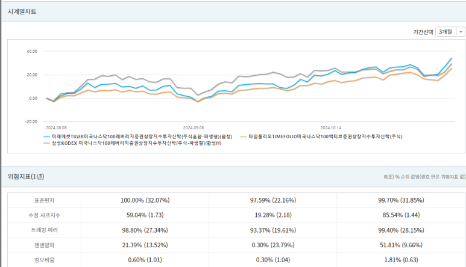466x267 pixels.
Task: Click the 20.00 y-axis label
Action: click(32, 75)
